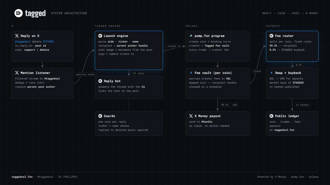The height and width of the screenshot is (185, 330).
Task: Click the 'no claim, no wallet needed' line
Action: pos(209,126)
